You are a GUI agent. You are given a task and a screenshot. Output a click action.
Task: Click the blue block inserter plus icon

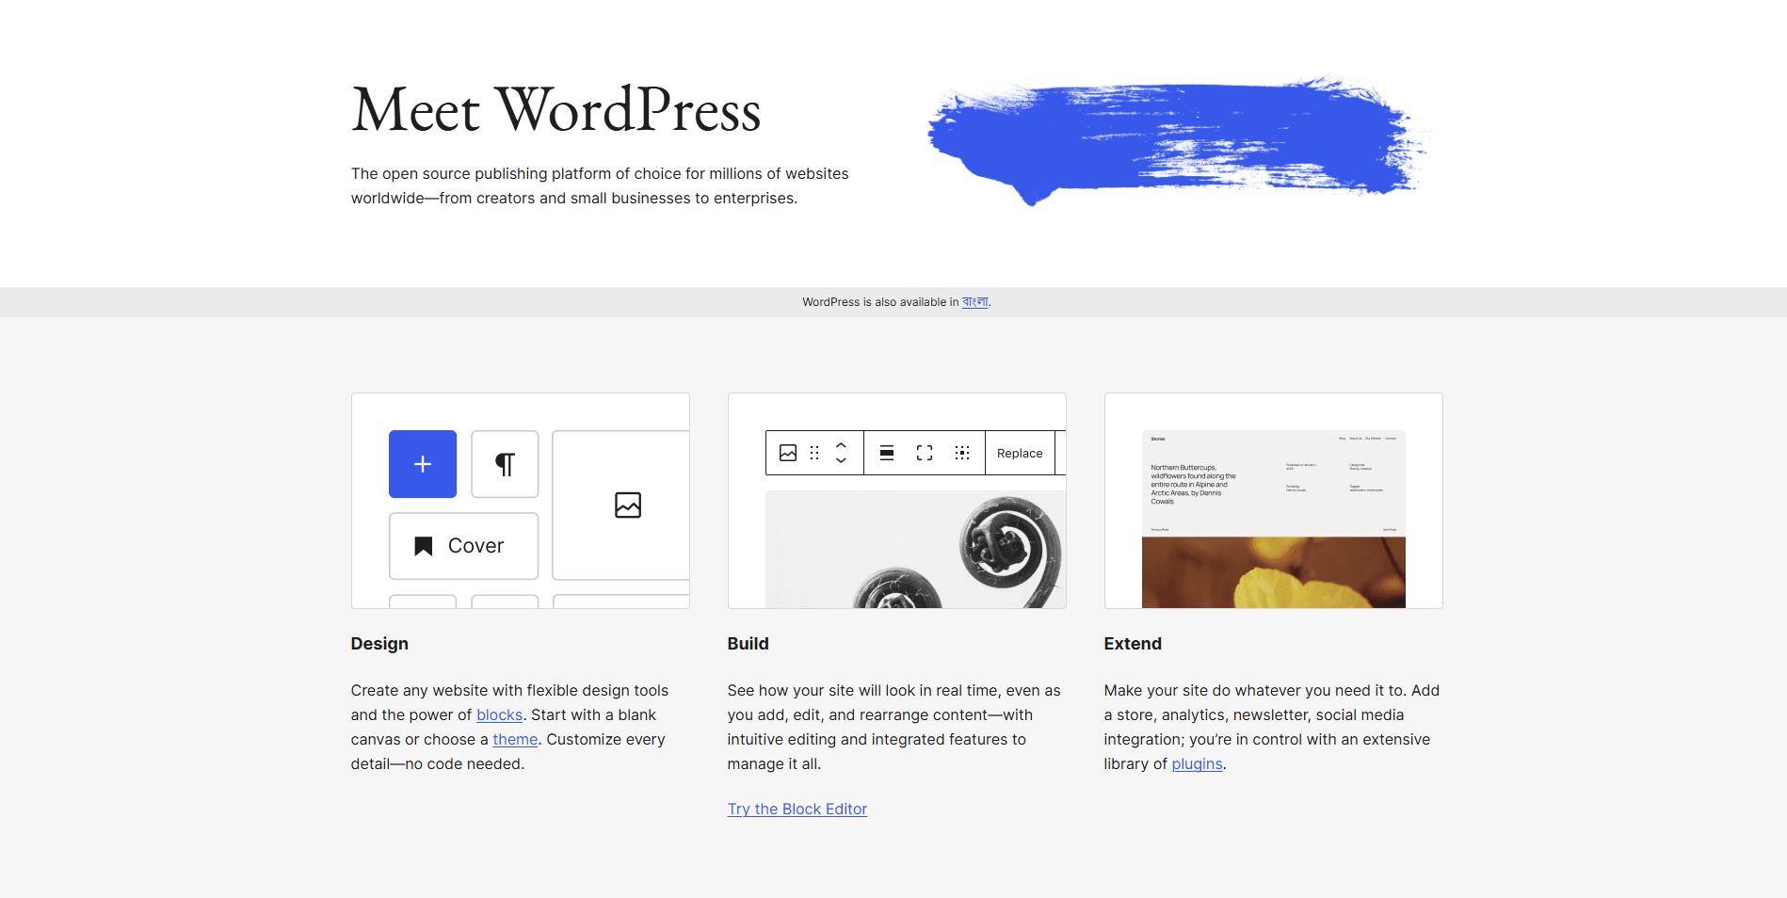pos(422,464)
